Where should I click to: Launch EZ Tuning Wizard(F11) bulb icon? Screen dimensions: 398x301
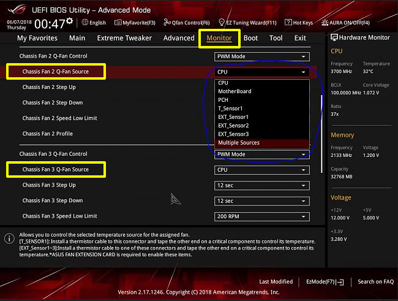[221, 22]
